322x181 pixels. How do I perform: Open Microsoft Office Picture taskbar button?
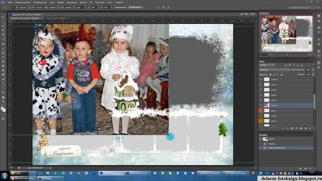[23, 178]
